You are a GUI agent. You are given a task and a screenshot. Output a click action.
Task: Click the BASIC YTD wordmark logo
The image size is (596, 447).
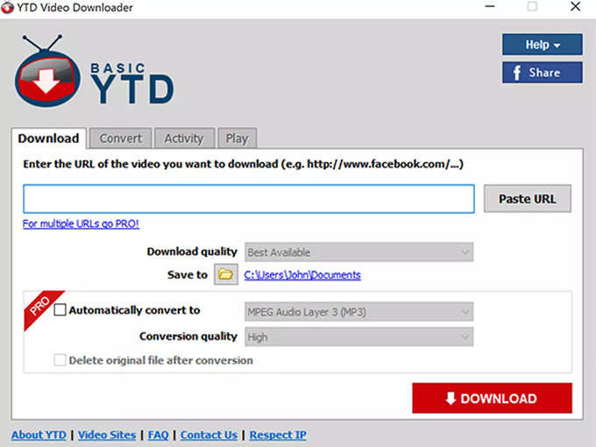tap(131, 83)
